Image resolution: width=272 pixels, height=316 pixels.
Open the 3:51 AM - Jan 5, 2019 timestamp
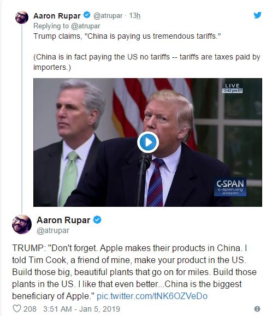click(x=81, y=309)
